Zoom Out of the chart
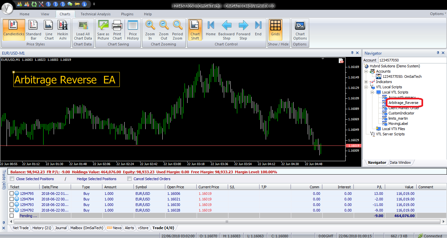 (x=164, y=30)
